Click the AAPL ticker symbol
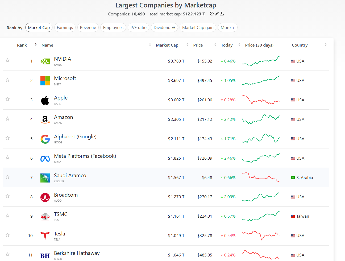Screen dimensions: 345x261 point(57,104)
